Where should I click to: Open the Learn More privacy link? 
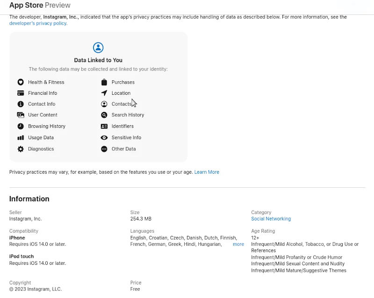click(x=207, y=172)
